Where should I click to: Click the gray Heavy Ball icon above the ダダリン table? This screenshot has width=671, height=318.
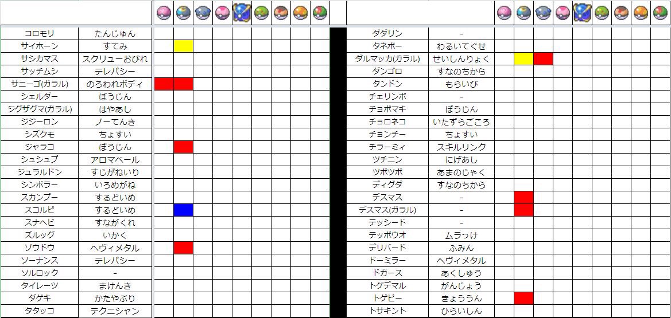pos(543,13)
